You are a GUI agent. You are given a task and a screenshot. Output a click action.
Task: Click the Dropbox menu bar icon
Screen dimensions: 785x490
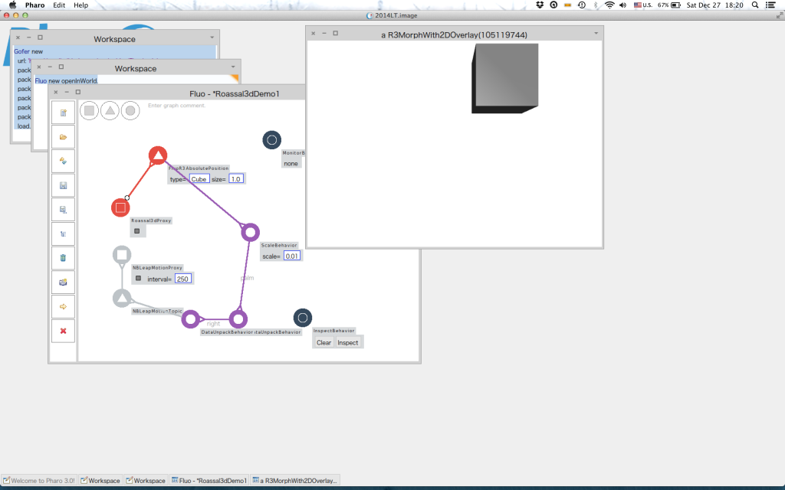540,5
